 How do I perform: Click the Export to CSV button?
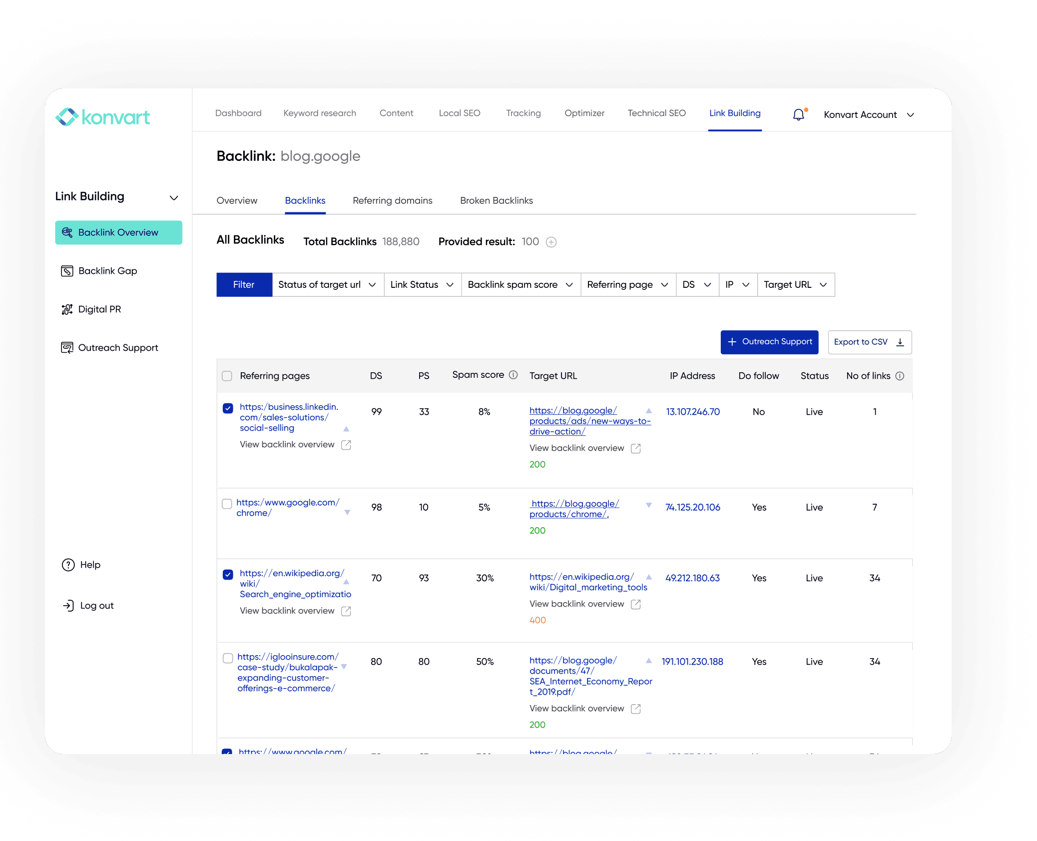[x=869, y=342]
